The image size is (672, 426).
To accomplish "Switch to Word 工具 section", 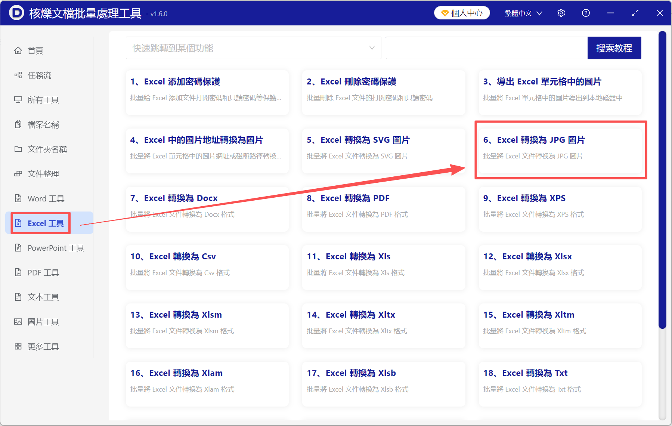I will [x=46, y=198].
